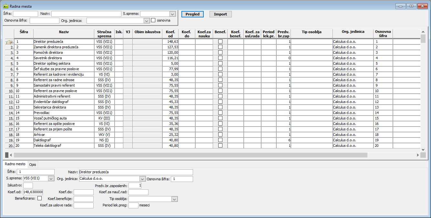
Task: Open the S.sprema filter dropdown
Action: click(172, 14)
